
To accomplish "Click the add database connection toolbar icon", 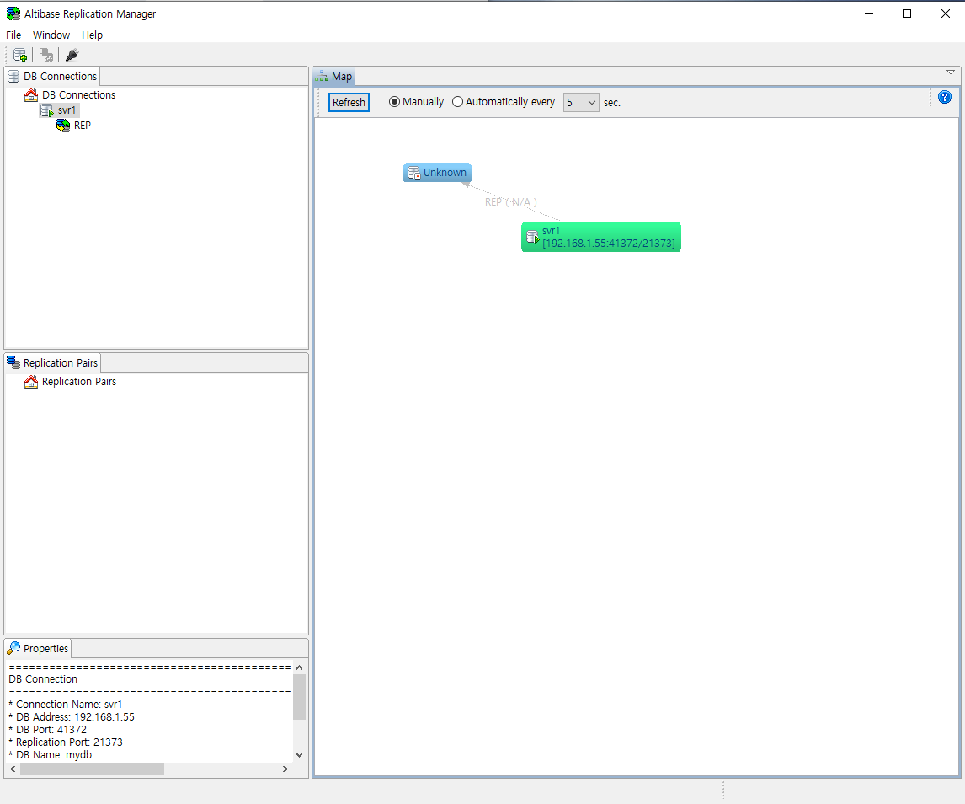I will (x=20, y=56).
